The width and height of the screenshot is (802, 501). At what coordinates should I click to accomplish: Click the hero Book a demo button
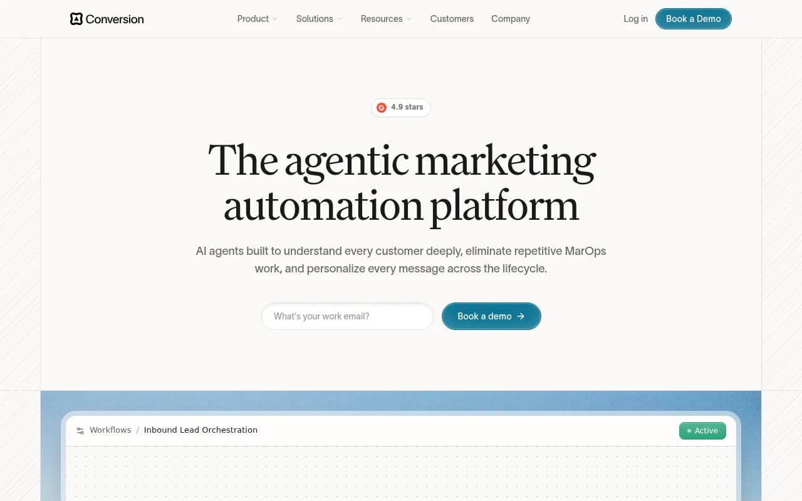tap(491, 316)
